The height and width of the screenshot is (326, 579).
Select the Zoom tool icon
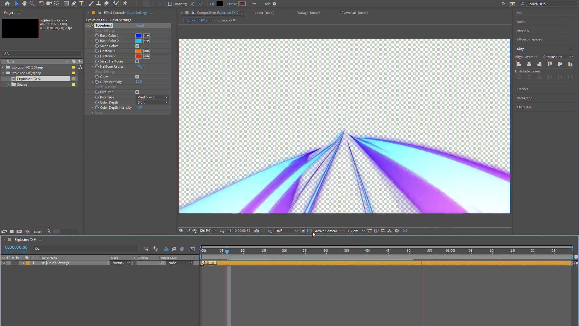coord(31,4)
